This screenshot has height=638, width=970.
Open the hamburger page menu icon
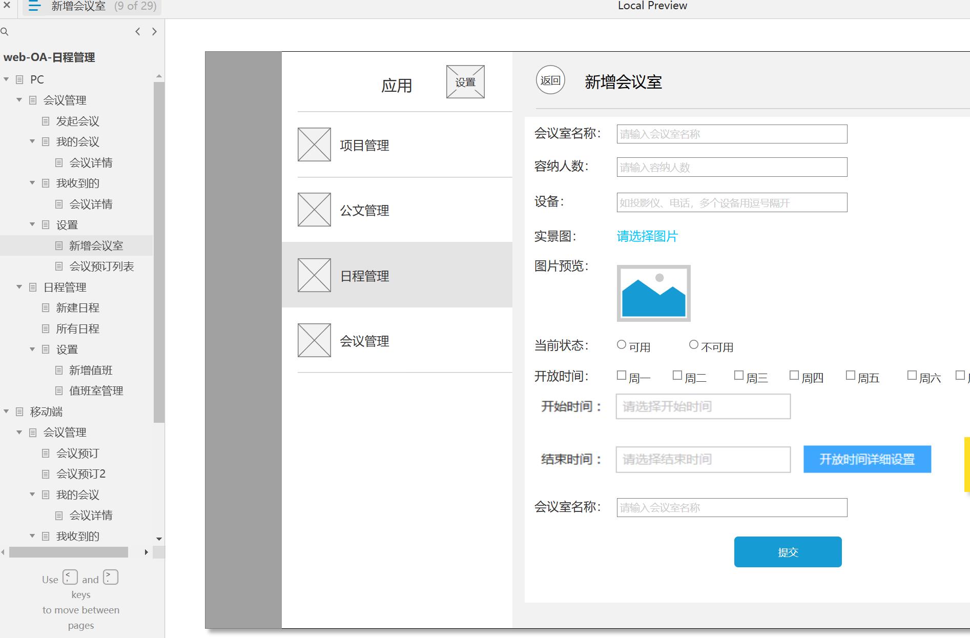point(34,6)
